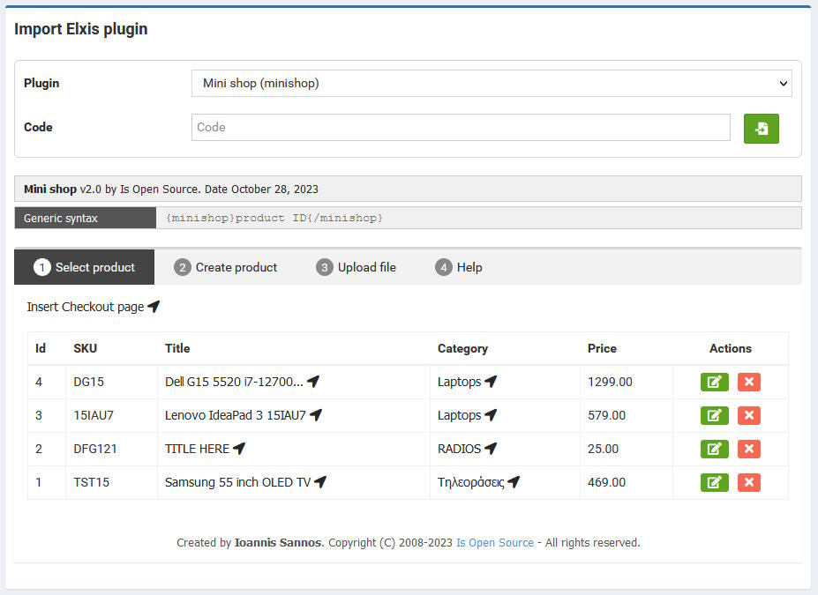This screenshot has height=595, width=818.
Task: Edit the TITLE HERE product
Action: click(x=714, y=449)
